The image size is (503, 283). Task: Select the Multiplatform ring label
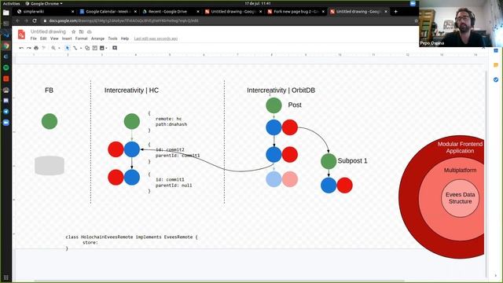(460, 170)
